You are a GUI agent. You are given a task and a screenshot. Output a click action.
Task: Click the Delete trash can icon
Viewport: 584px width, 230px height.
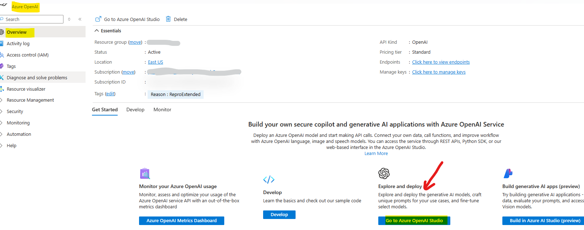[168, 19]
